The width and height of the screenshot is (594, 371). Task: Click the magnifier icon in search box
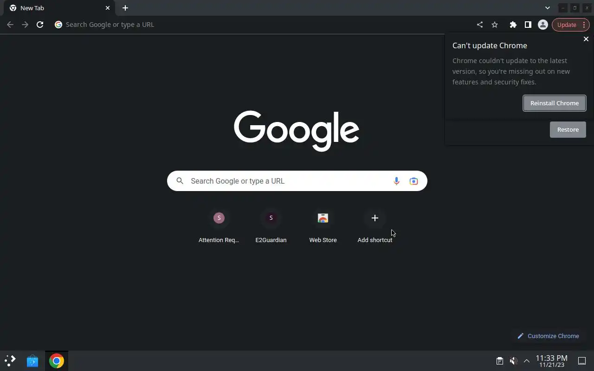click(x=180, y=181)
